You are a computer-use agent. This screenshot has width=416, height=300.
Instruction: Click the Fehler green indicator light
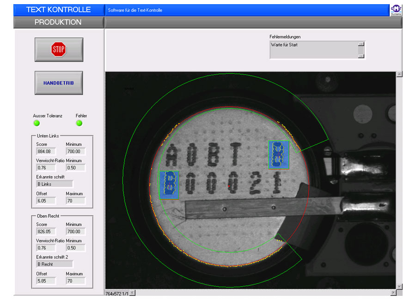coord(79,123)
